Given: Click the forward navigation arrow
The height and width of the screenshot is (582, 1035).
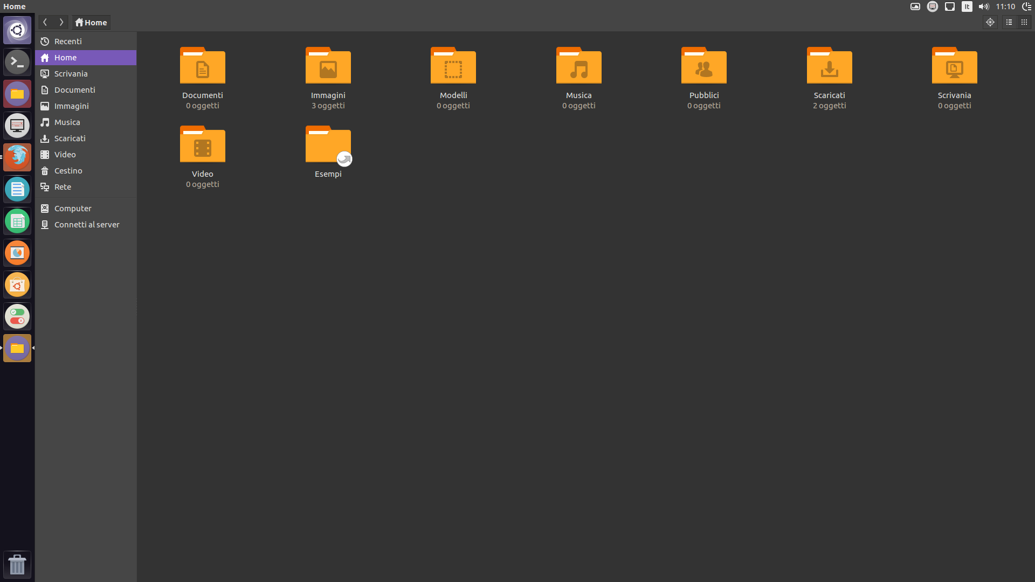Looking at the screenshot, I should 61,22.
